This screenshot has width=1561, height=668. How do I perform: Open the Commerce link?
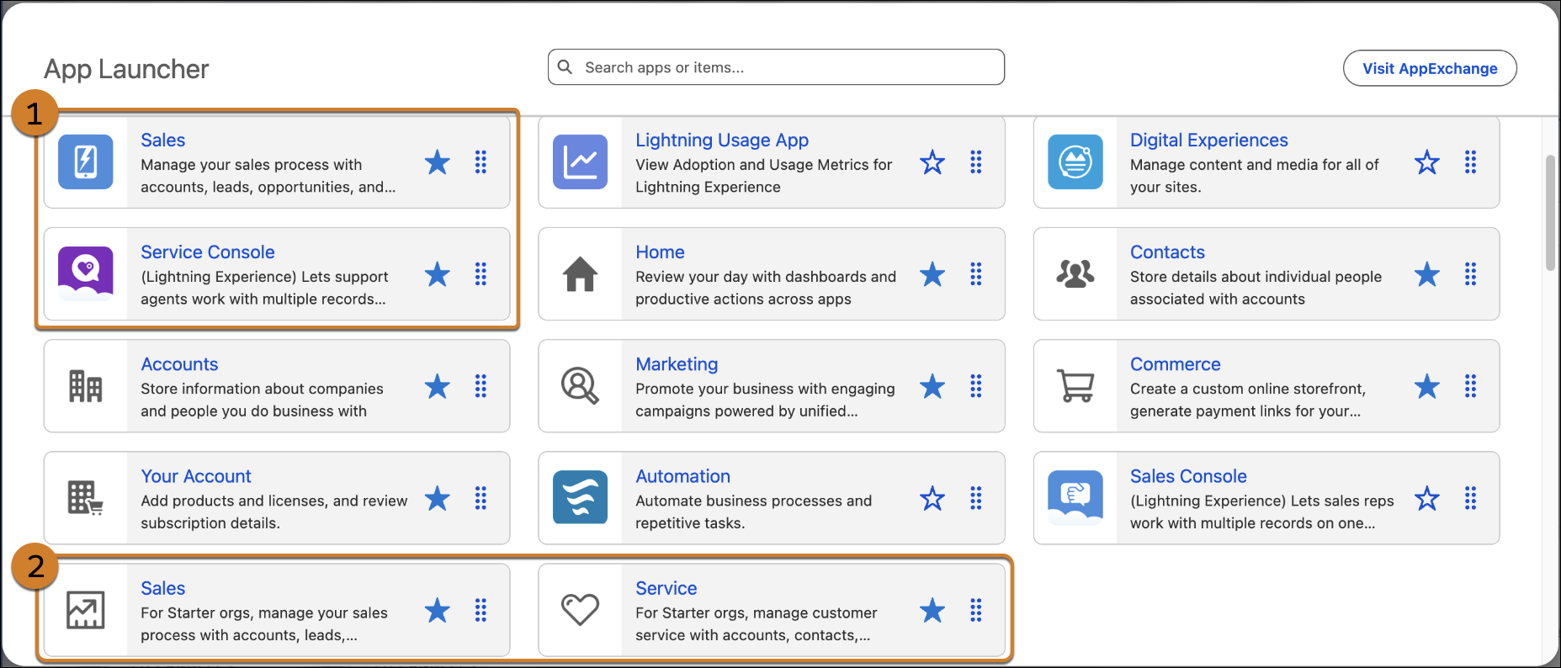(x=1175, y=363)
